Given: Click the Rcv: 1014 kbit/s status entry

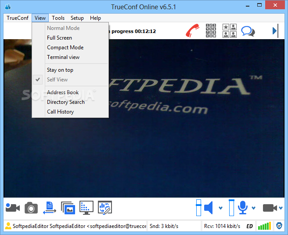Looking at the screenshot, I should (x=222, y=226).
